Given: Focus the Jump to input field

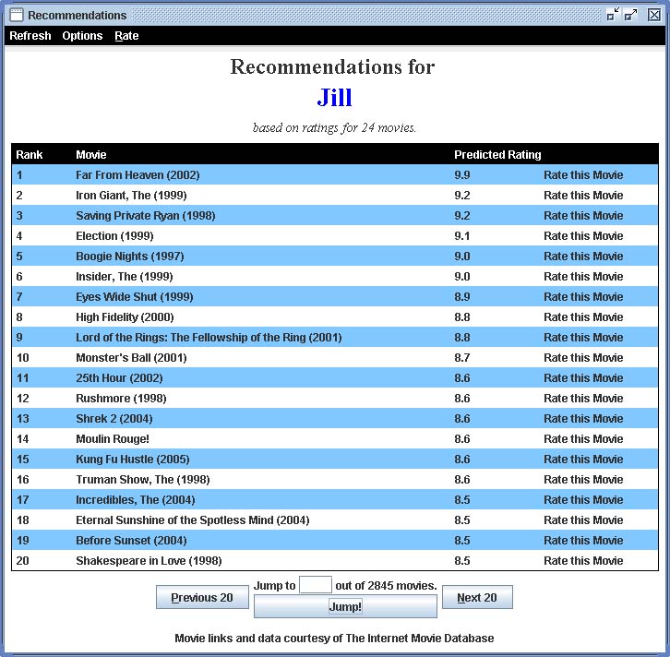Looking at the screenshot, I should [x=316, y=585].
